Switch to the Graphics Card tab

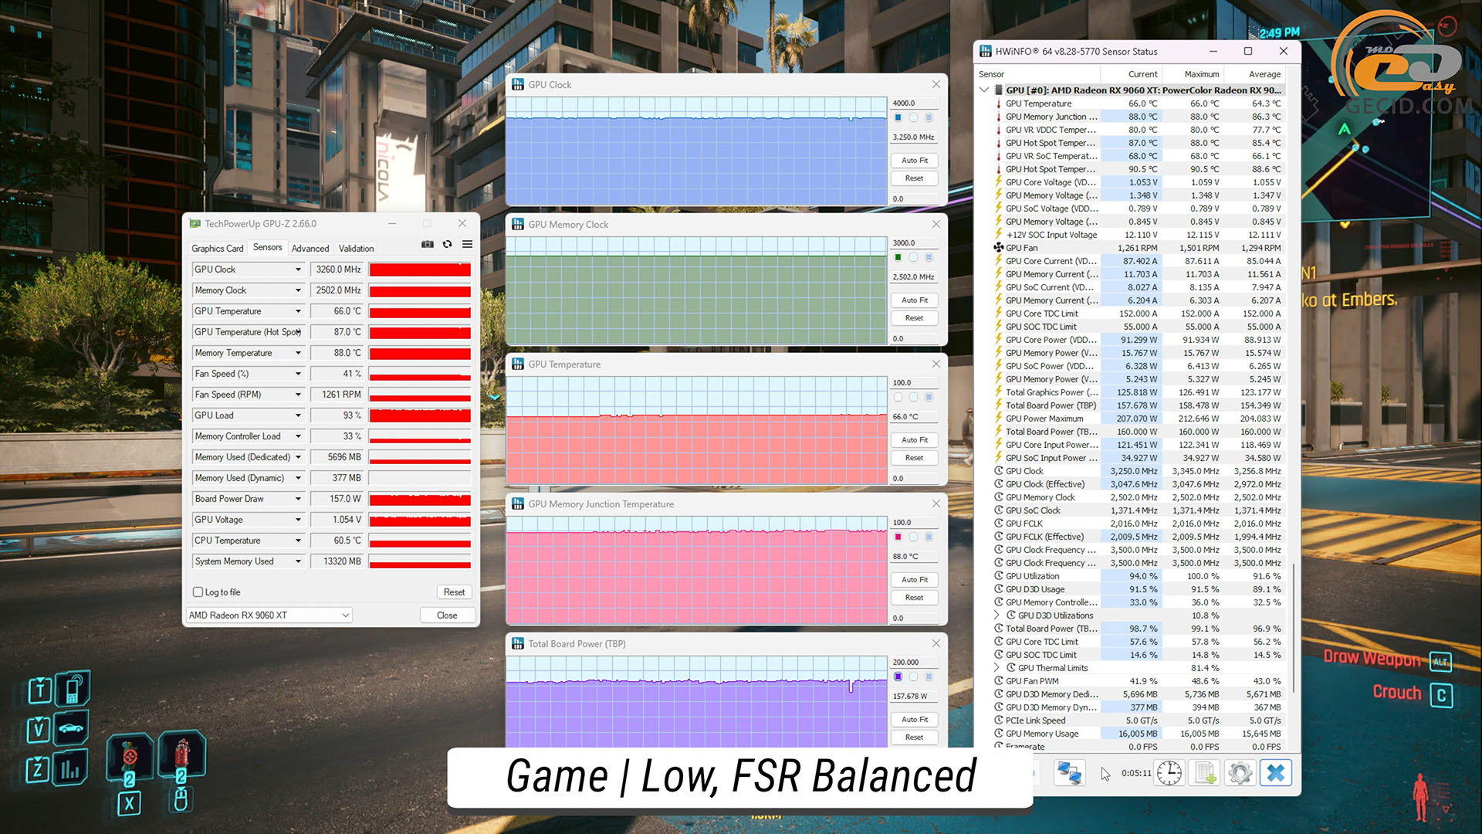[x=218, y=249]
